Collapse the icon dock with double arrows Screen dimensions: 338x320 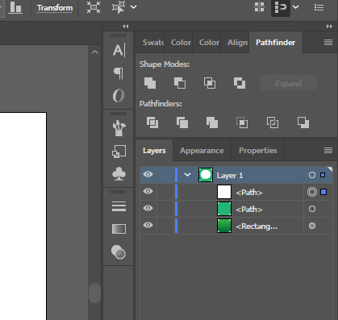(126, 27)
